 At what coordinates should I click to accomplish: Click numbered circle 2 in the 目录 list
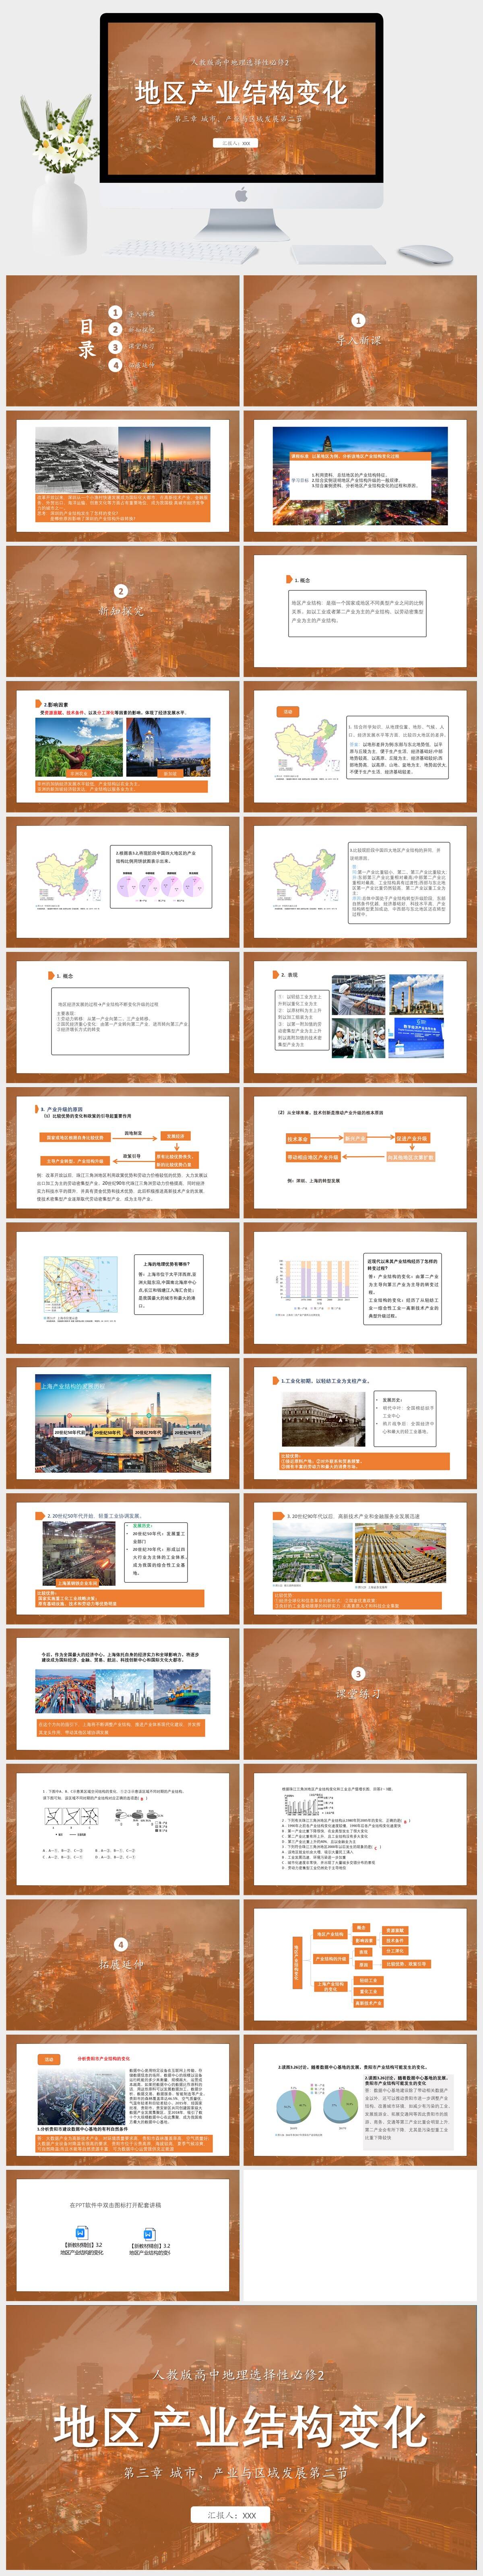click(115, 329)
